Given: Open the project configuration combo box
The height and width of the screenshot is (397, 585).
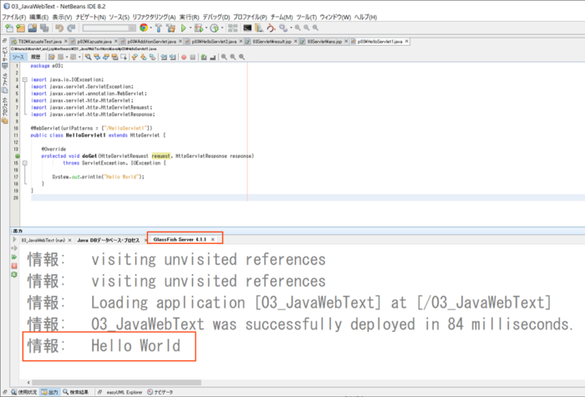Looking at the screenshot, I should [109, 28].
